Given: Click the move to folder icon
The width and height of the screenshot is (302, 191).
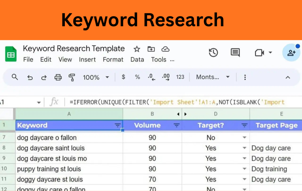Looking at the screenshot, I should coord(151,49).
